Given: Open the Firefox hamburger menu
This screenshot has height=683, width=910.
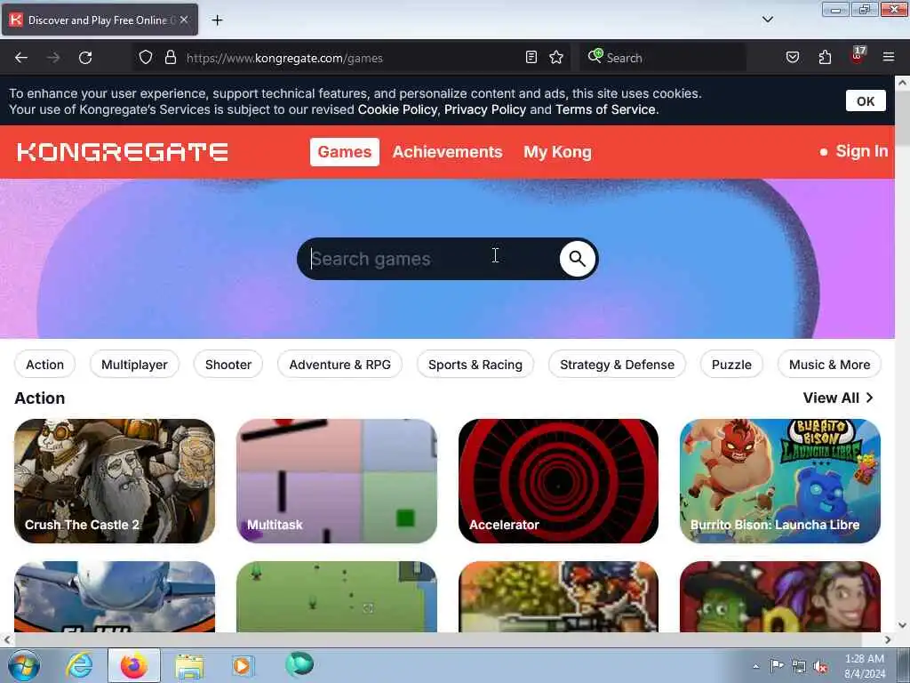Looking at the screenshot, I should 888,57.
